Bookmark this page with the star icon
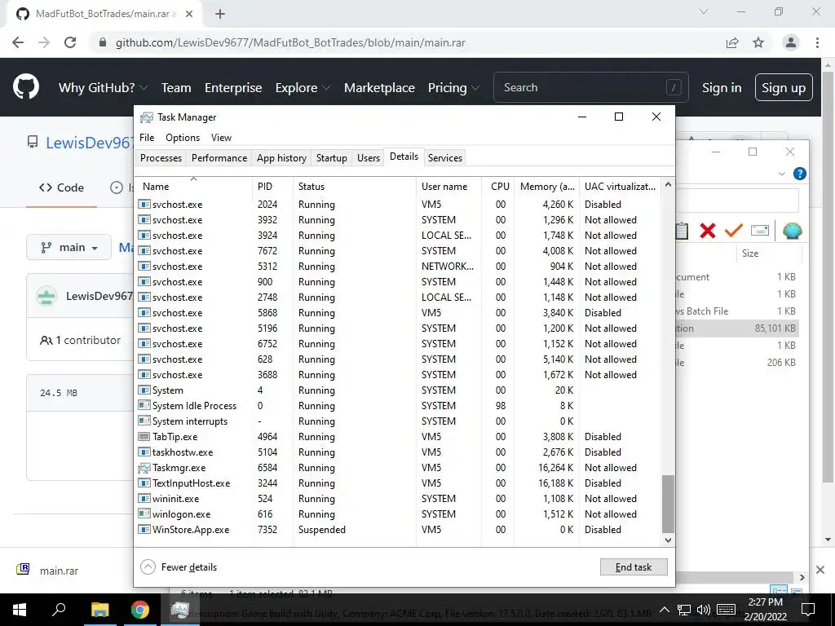This screenshot has width=835, height=626. [758, 42]
